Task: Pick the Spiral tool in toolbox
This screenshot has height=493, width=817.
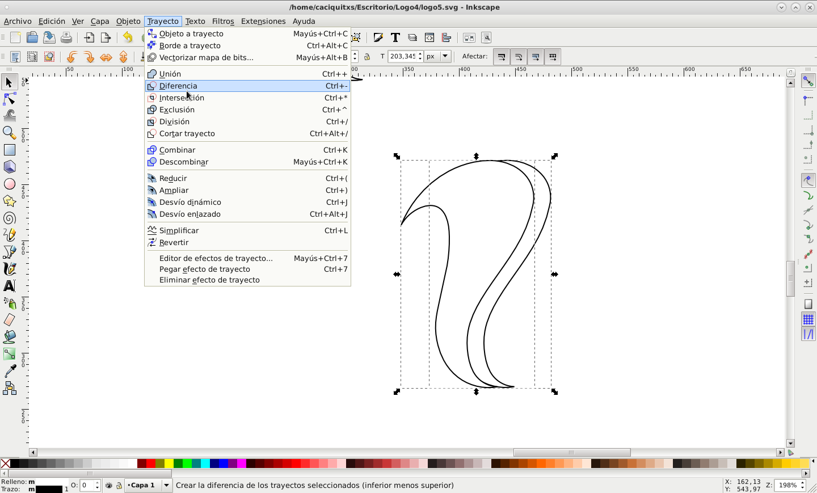Action: pyautogui.click(x=10, y=218)
